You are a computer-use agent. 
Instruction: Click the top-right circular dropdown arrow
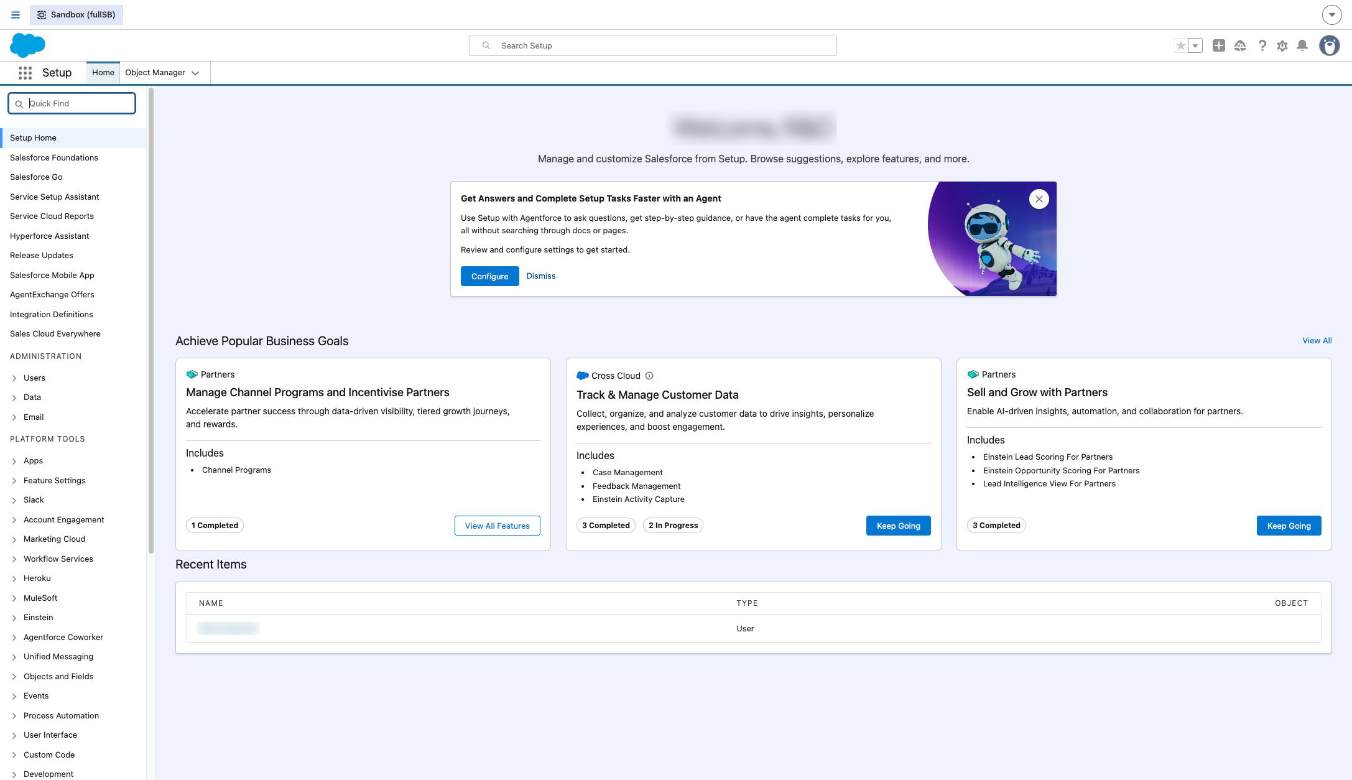click(1331, 14)
